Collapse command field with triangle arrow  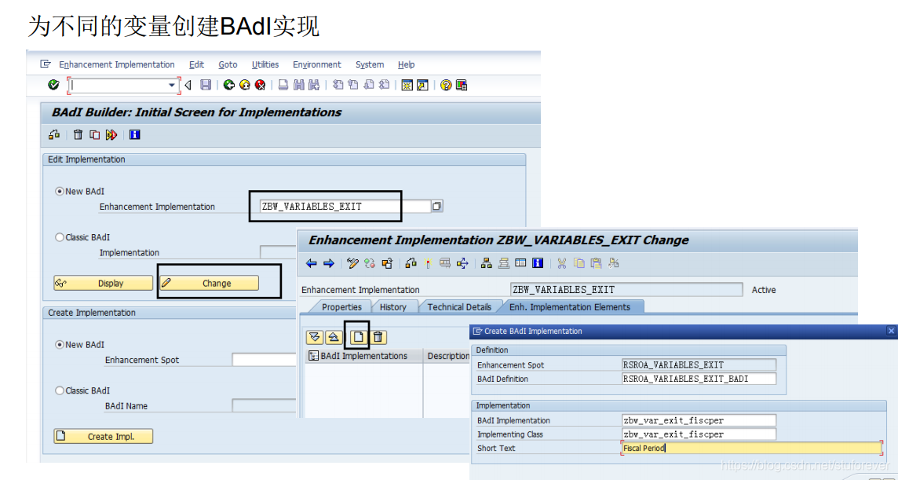(188, 86)
